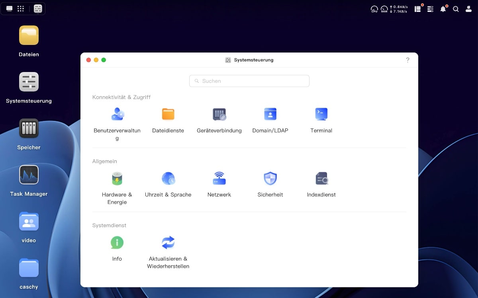Open the Dateidienste settings
The image size is (478, 298).
pyautogui.click(x=168, y=114)
